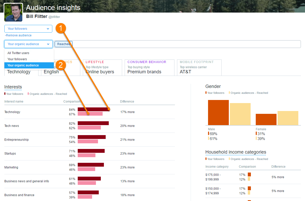
Task: Open the "Your followers" audience dropdown
Action: tap(28, 28)
